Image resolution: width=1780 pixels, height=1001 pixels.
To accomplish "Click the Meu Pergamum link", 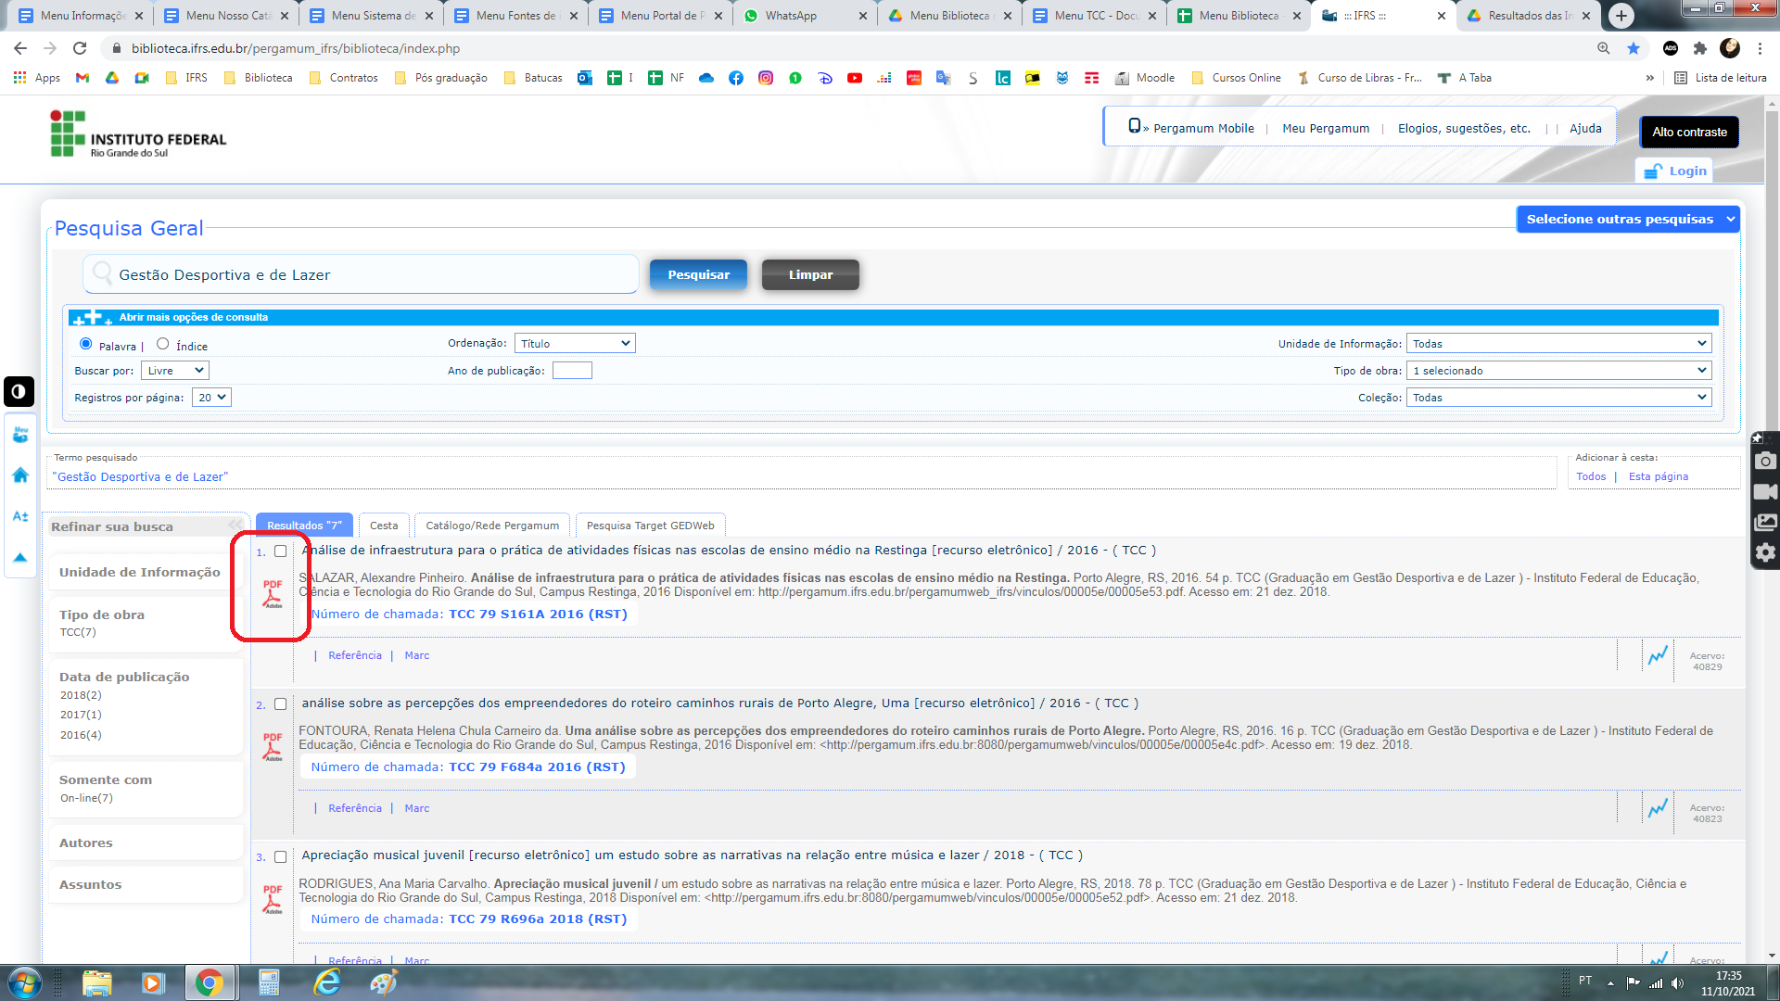I will pyautogui.click(x=1326, y=129).
